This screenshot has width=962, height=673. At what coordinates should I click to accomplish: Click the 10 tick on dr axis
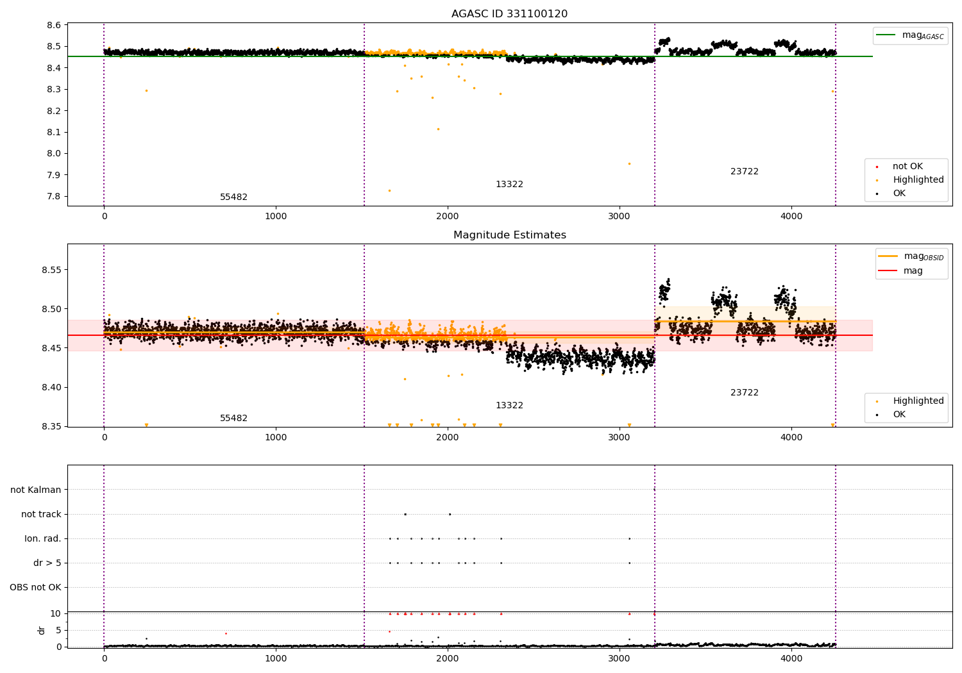(x=56, y=613)
